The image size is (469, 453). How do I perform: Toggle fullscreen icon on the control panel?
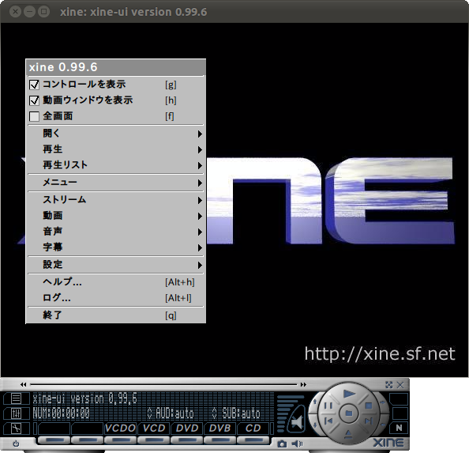[388, 385]
